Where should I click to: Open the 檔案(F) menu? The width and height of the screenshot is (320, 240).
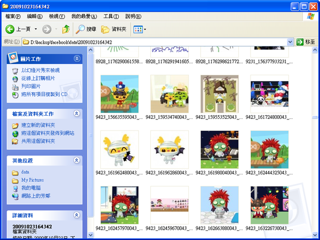pyautogui.click(x=13, y=17)
